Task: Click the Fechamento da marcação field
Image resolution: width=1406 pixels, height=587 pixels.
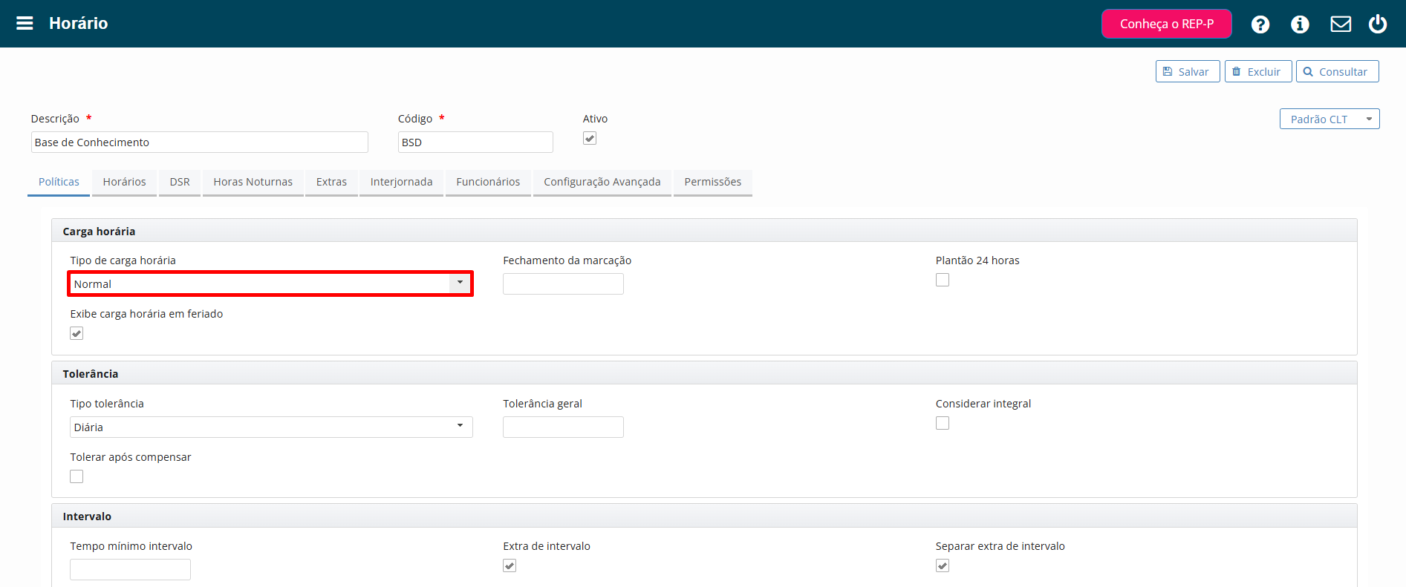Action: click(x=563, y=284)
